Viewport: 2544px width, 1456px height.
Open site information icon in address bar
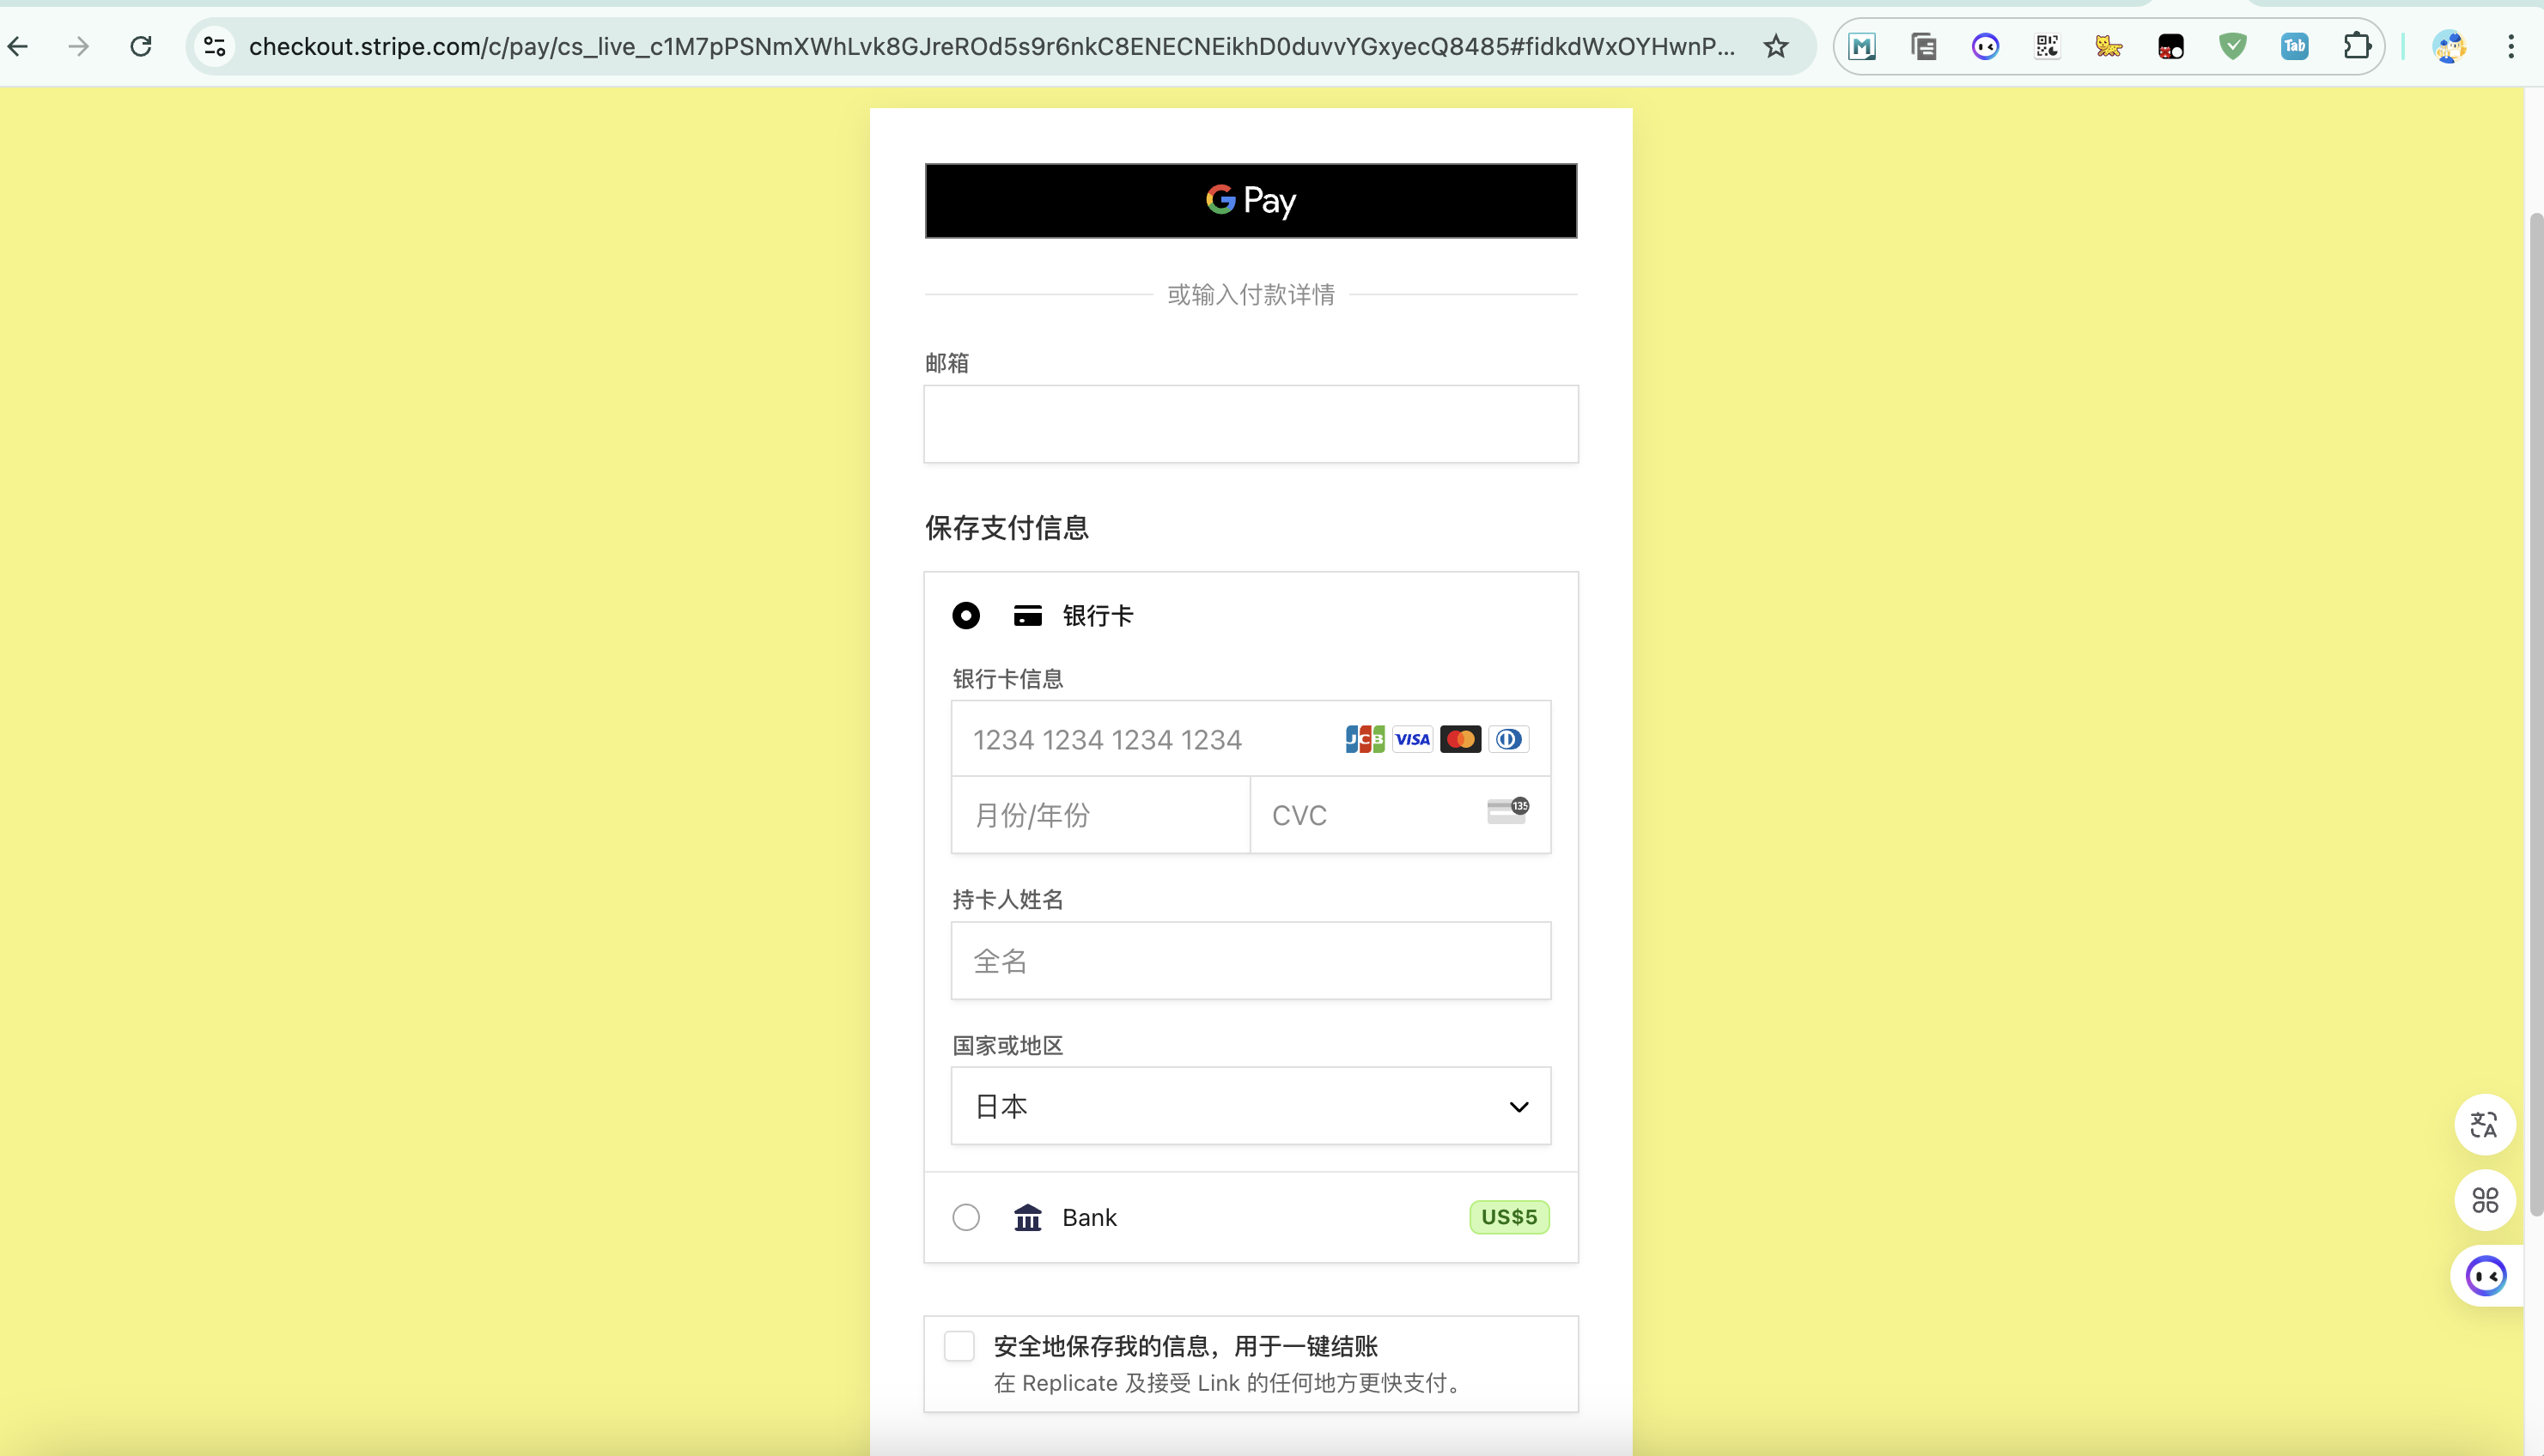click(214, 46)
